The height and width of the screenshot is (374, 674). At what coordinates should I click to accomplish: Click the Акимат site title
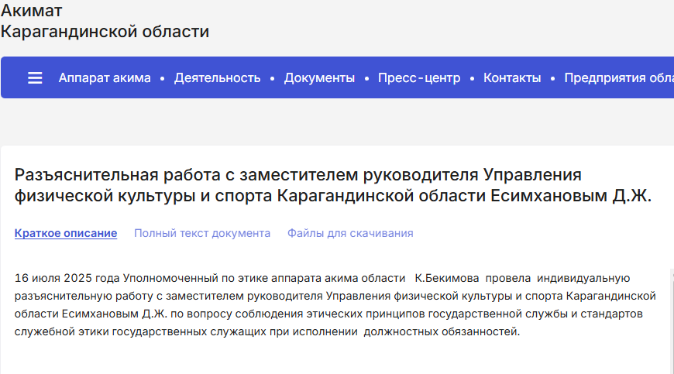pos(32,11)
